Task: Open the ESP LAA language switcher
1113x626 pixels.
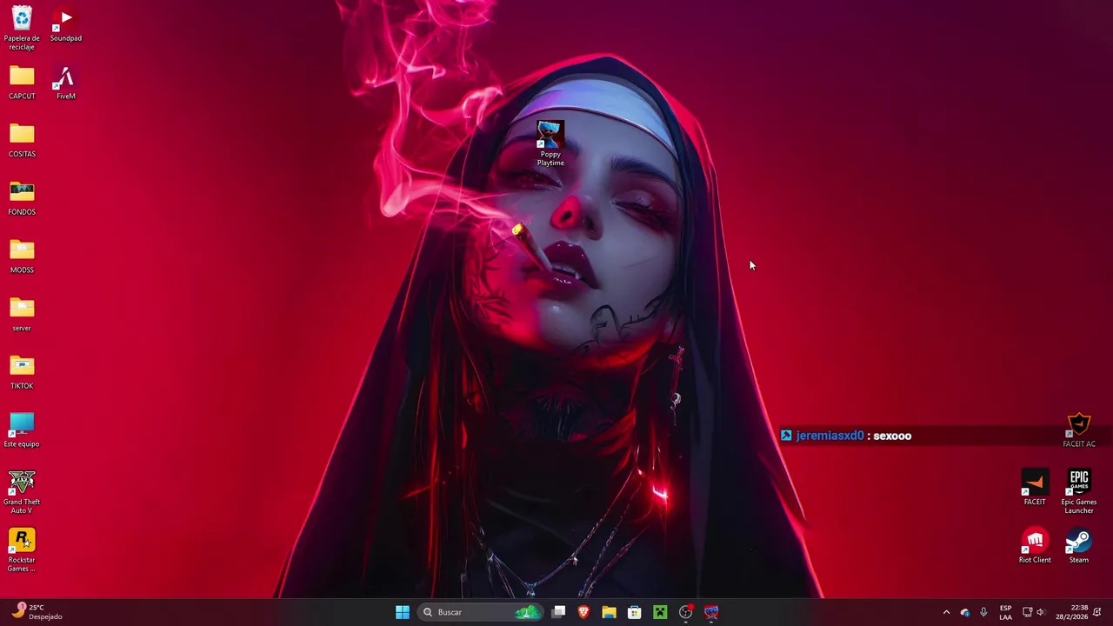Action: 1005,612
